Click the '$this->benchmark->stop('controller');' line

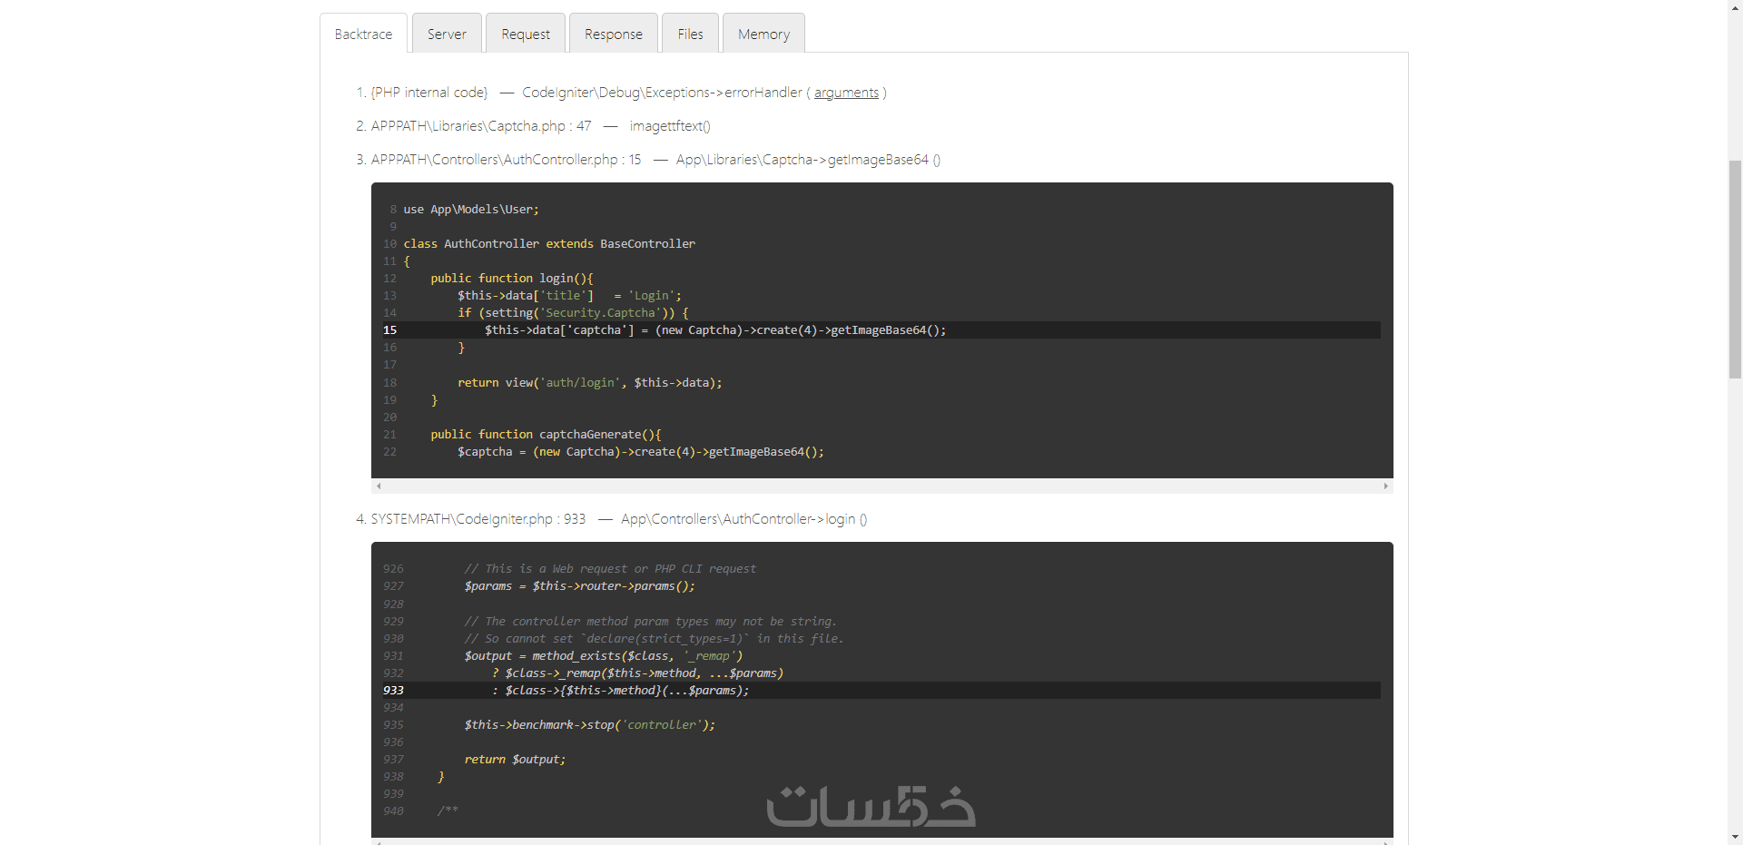(590, 725)
